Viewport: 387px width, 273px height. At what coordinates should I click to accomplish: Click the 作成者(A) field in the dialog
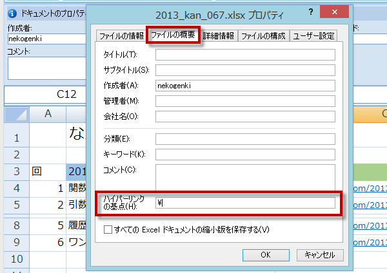tap(245, 86)
